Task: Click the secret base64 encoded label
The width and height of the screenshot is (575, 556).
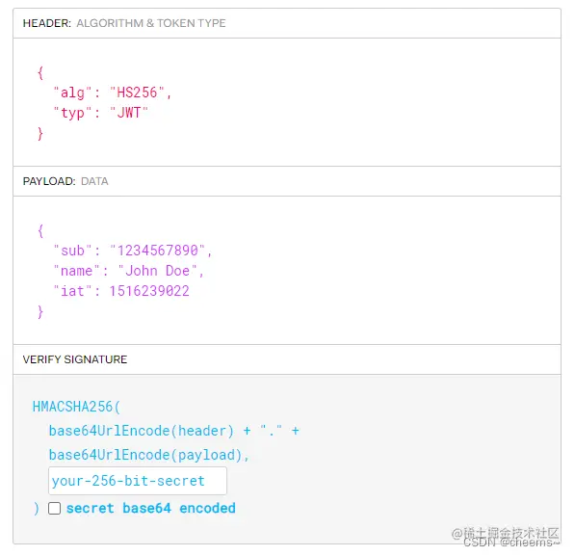Action: [150, 508]
